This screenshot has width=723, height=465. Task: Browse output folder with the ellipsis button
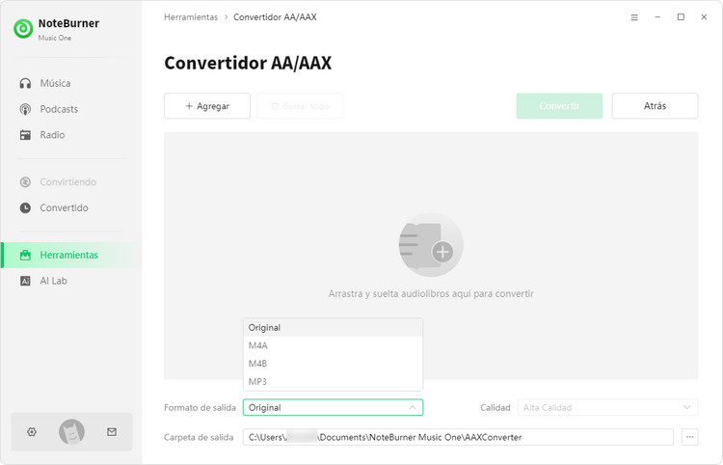pyautogui.click(x=690, y=437)
